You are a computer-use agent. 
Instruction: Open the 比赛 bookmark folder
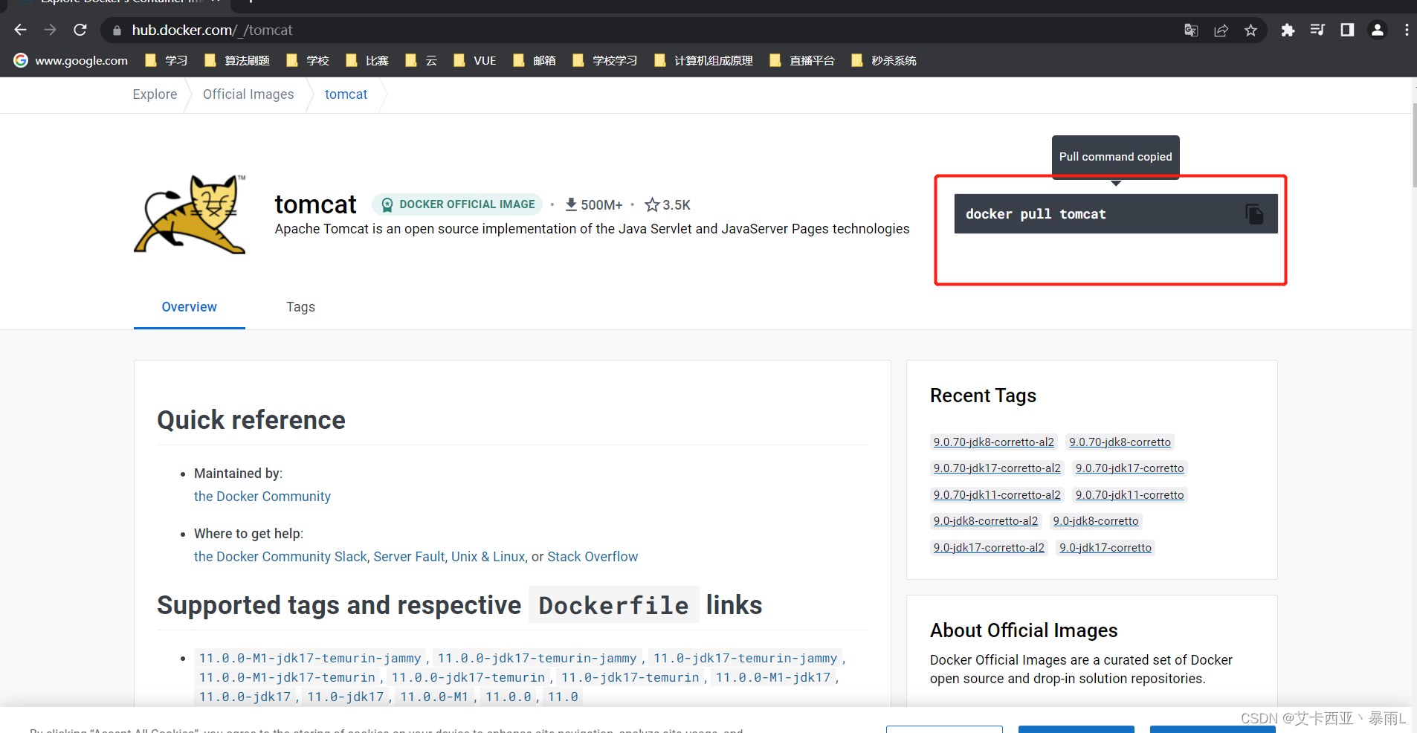[x=367, y=60]
